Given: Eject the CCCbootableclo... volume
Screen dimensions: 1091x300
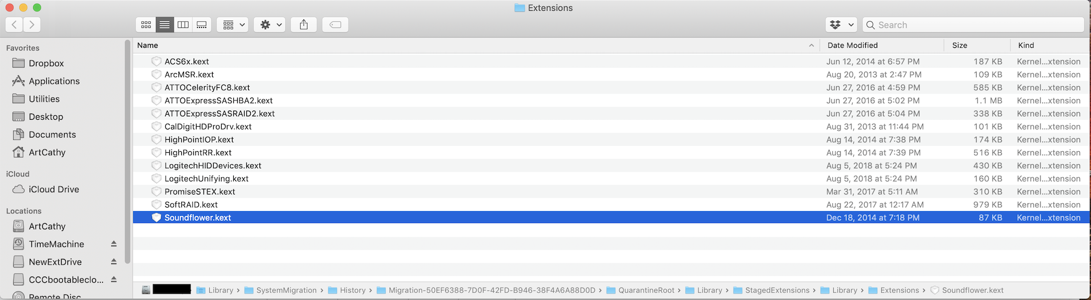Looking at the screenshot, I should pos(114,279).
